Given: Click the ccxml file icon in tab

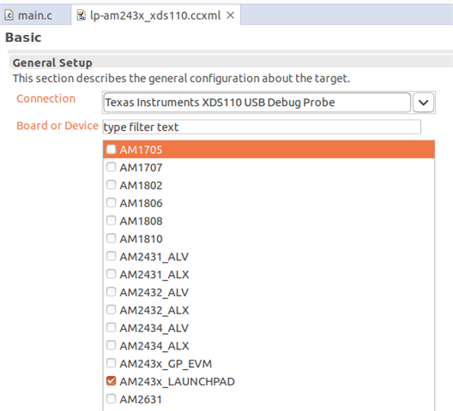Looking at the screenshot, I should 82,15.
